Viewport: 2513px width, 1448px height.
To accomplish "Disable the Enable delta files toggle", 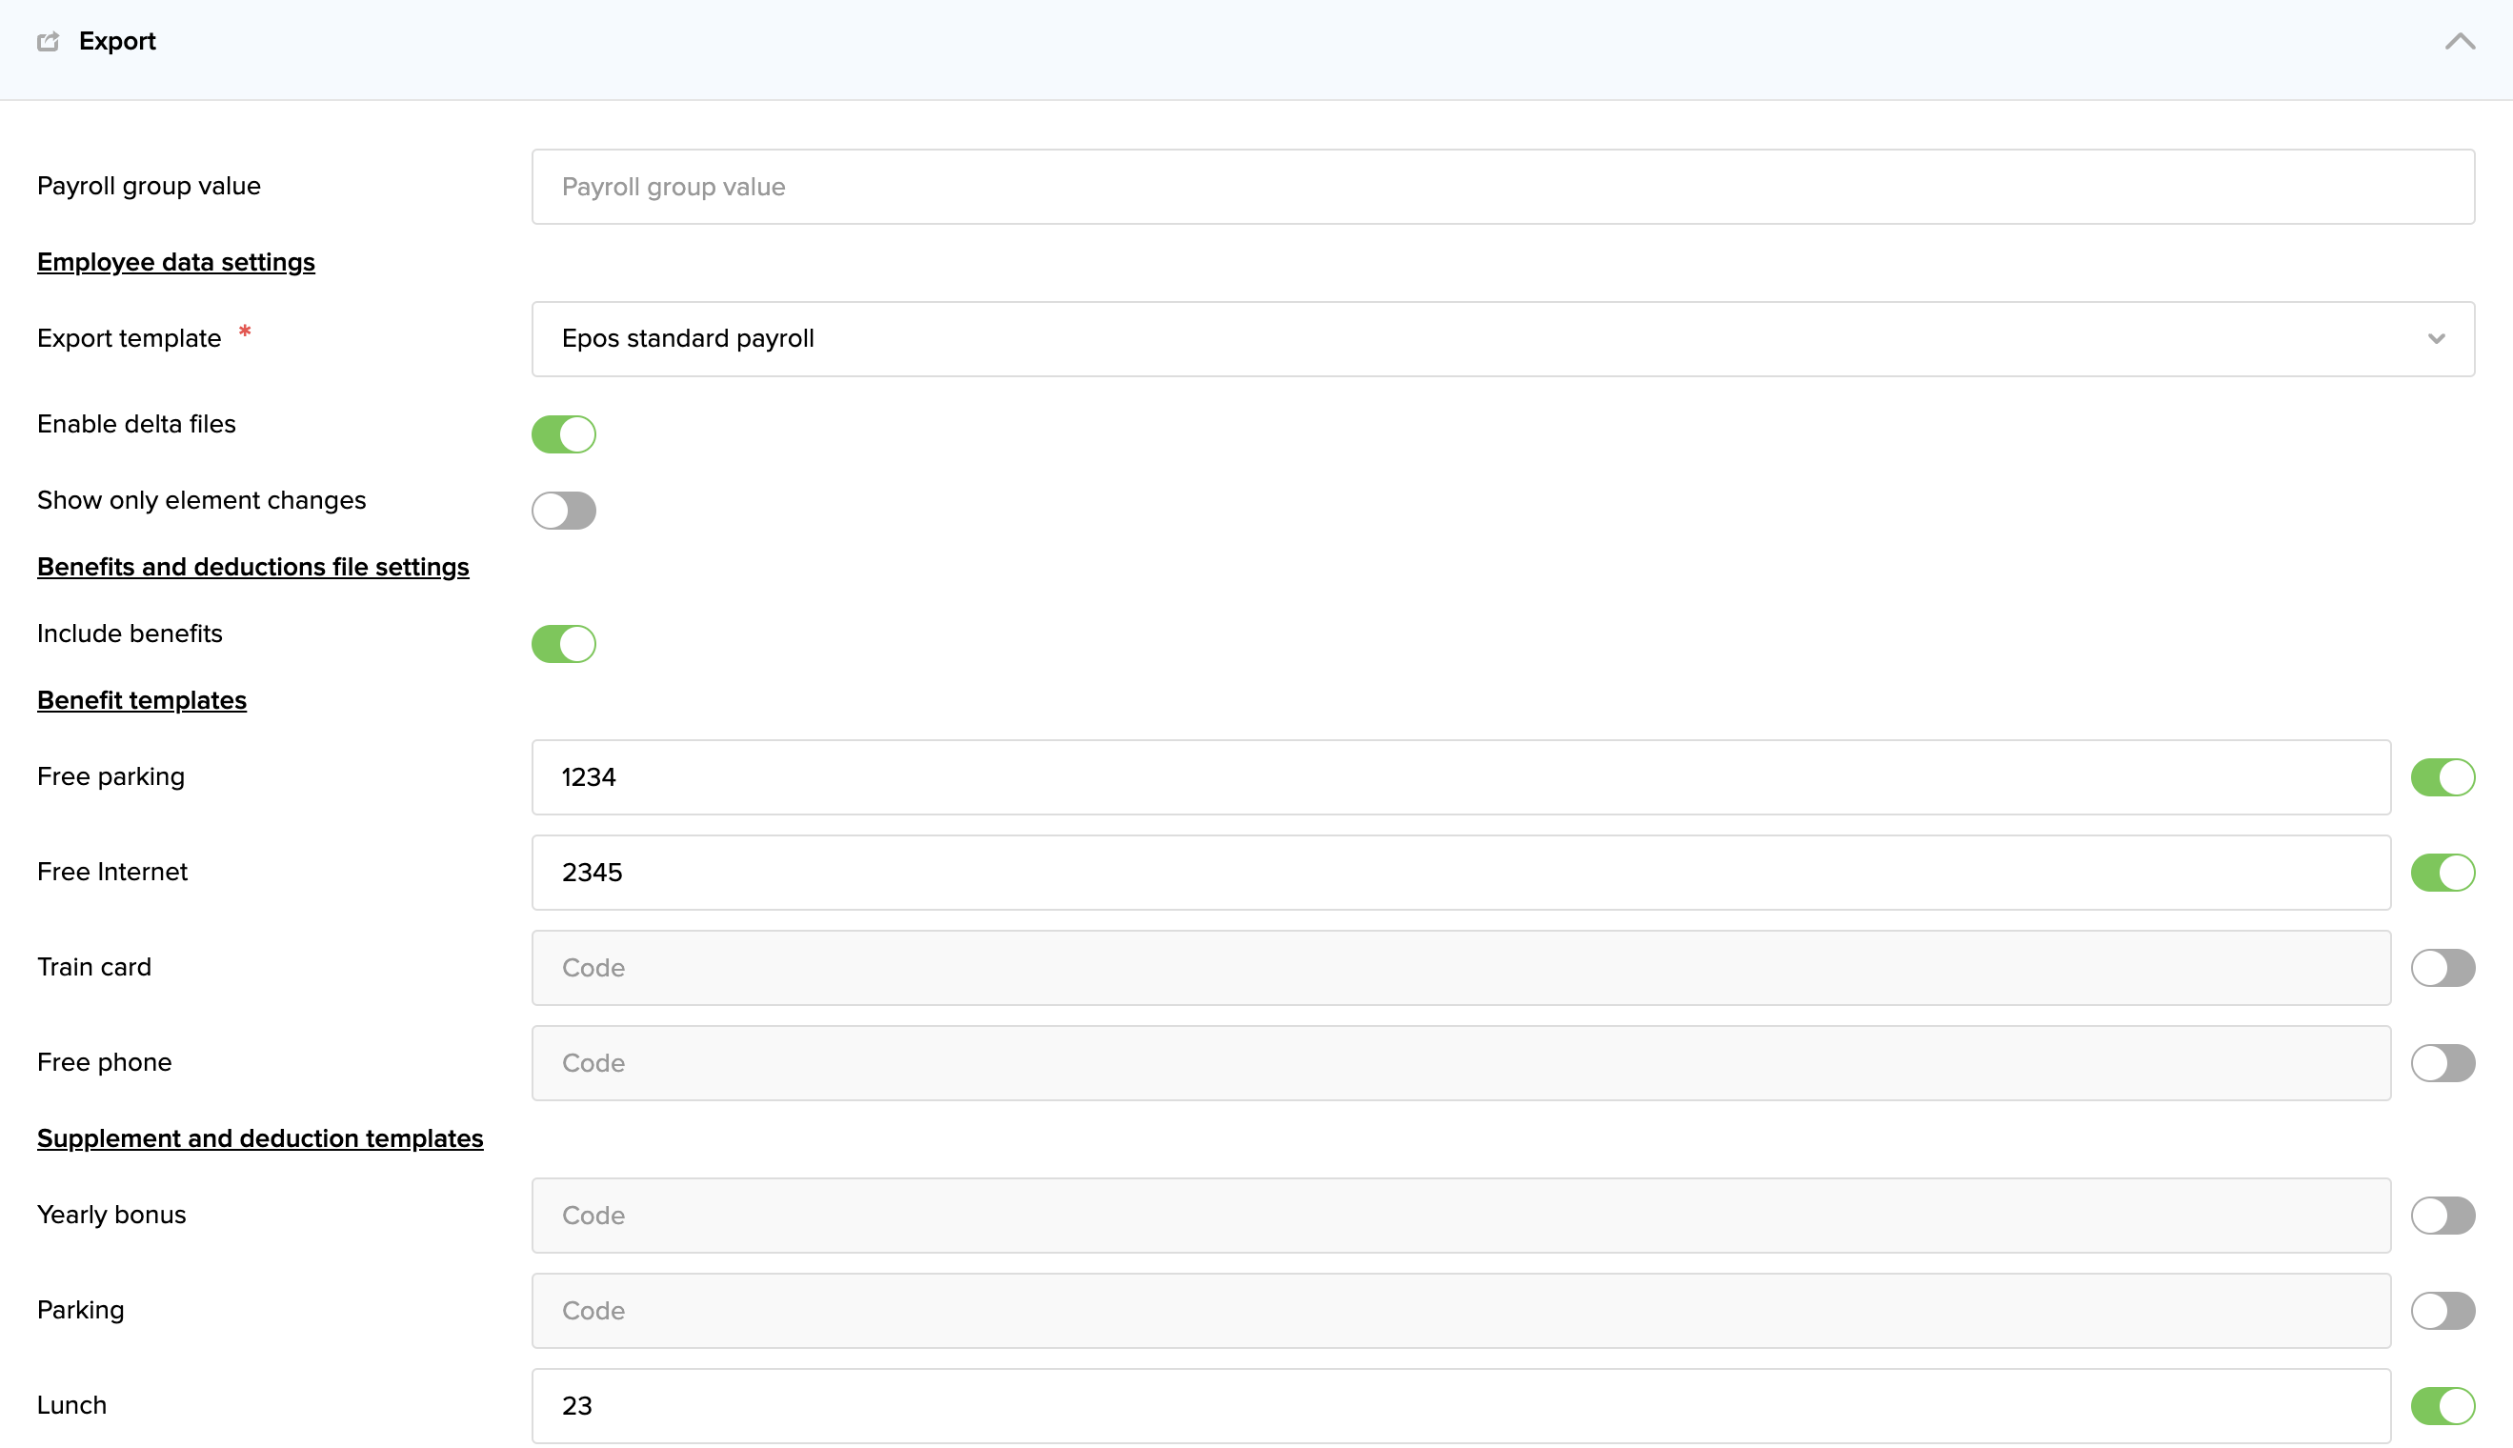I will [x=564, y=434].
